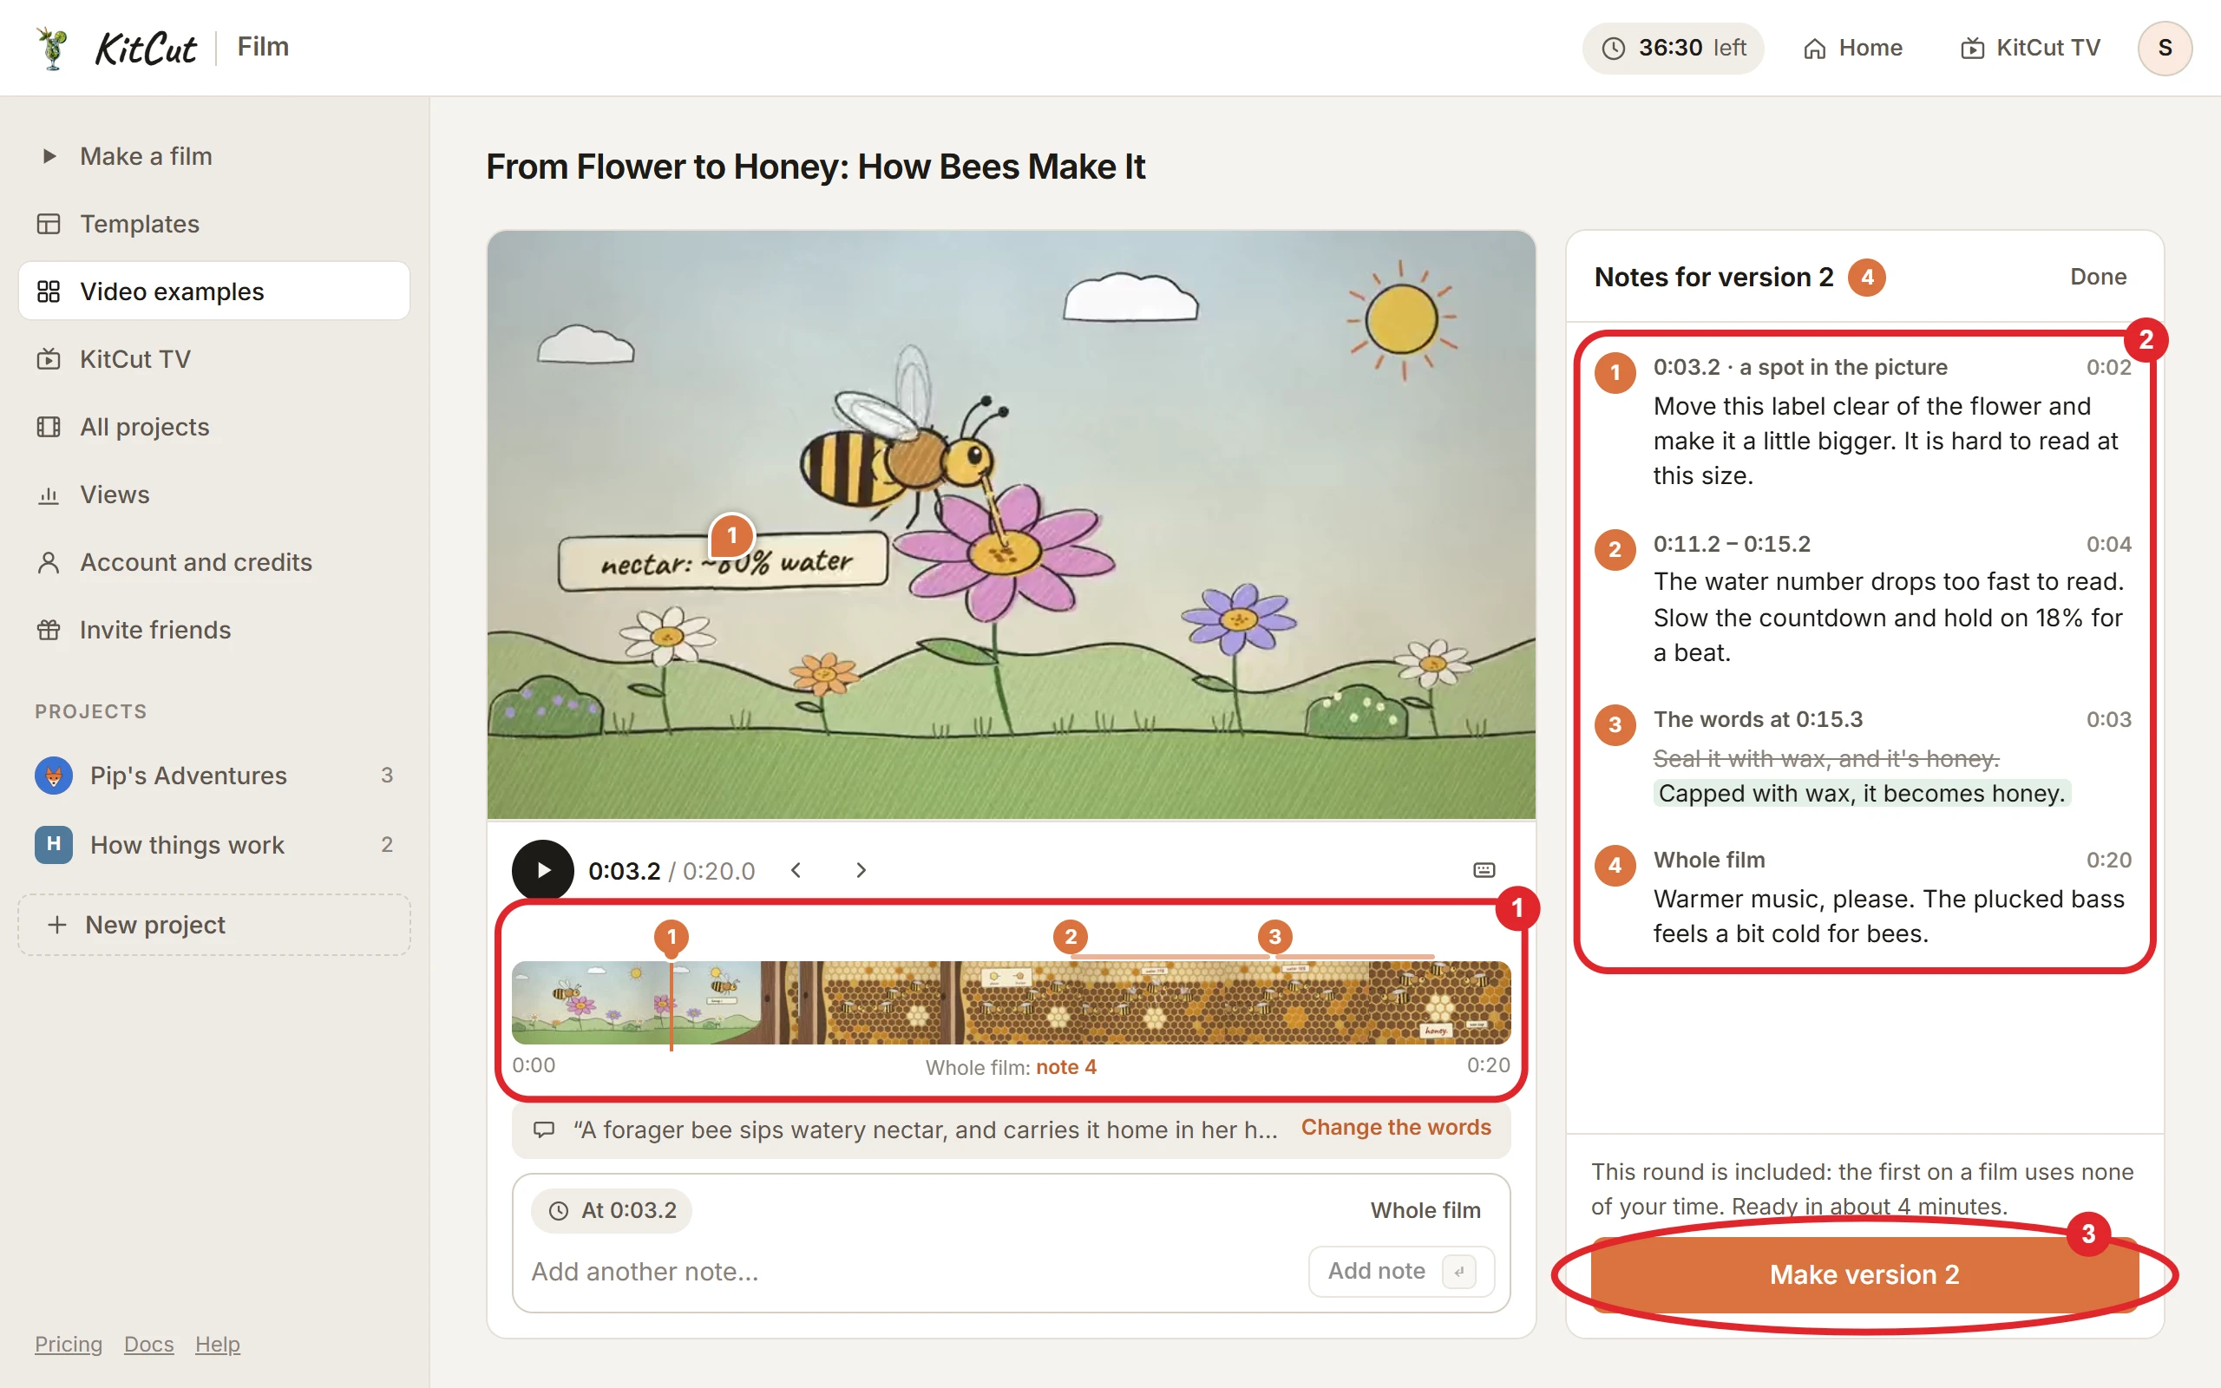This screenshot has width=2221, height=1388.
Task: Open All projects
Action: point(213,427)
